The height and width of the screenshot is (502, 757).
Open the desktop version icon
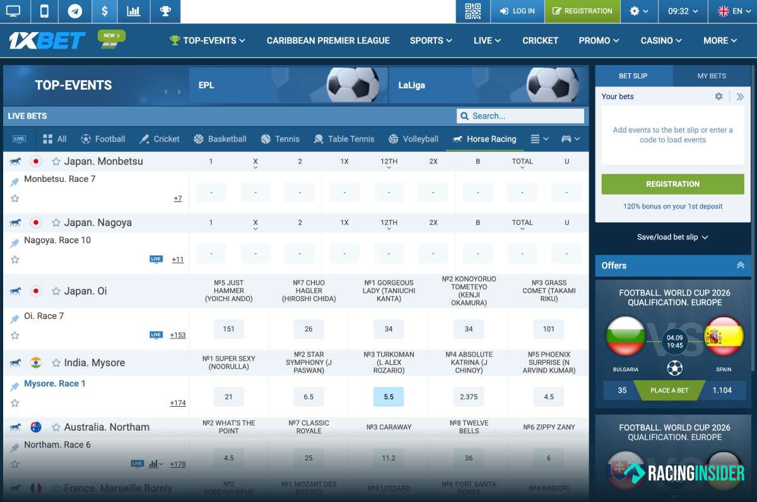(x=12, y=11)
